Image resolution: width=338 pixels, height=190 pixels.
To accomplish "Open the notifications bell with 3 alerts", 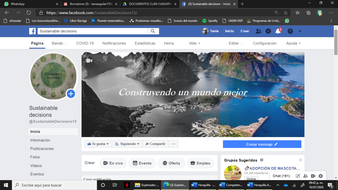I will point(278,31).
